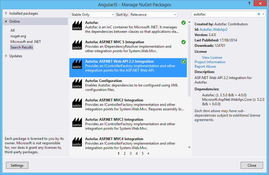Select Autofac ASP.NET MVC2 Integration title
The height and width of the screenshot is (175, 269).
pos(114,100)
